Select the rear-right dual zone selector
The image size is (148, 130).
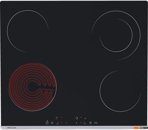[x=77, y=118]
